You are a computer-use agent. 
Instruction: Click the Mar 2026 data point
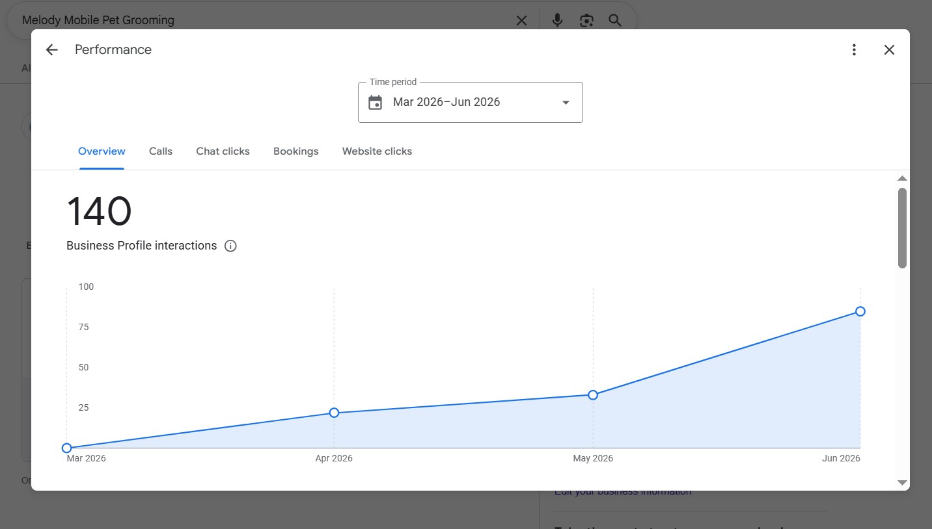click(66, 448)
